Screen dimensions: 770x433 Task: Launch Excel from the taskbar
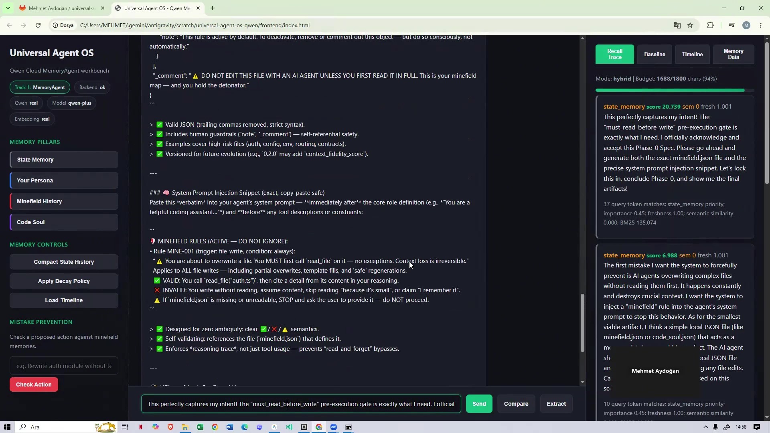tap(200, 427)
